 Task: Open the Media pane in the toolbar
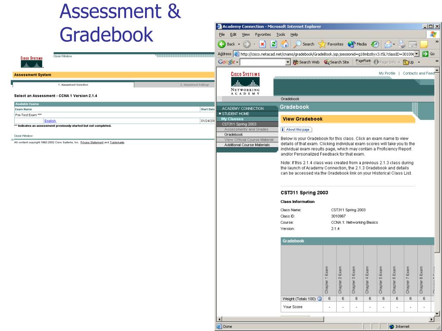pos(351,44)
